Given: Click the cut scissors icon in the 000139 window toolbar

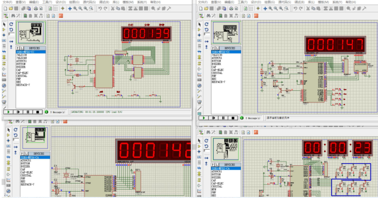Looking at the screenshot, I should (112, 9).
